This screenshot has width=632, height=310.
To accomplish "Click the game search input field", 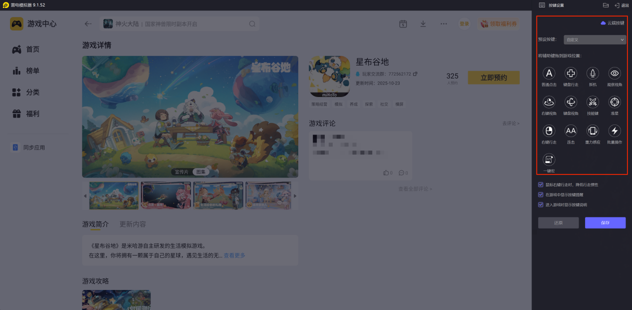I will pos(180,23).
